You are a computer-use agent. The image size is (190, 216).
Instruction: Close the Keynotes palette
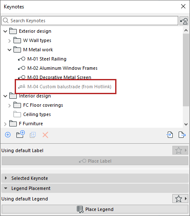[183, 6]
